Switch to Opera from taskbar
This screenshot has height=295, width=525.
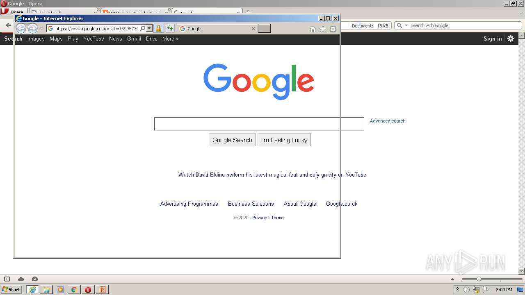point(88,290)
